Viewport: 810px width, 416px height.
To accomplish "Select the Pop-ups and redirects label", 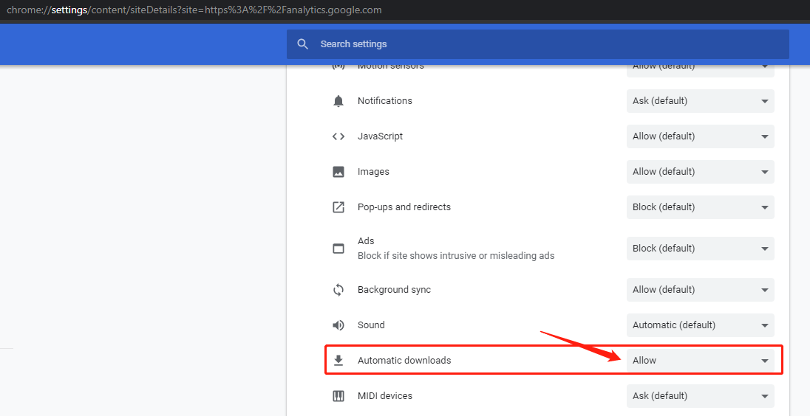I will 404,207.
